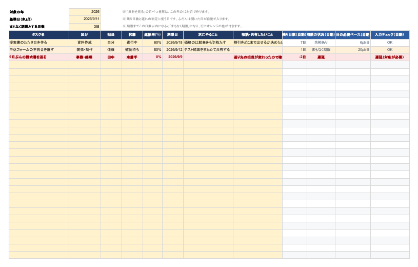Click the 遅延 cell in 期限の状況 column
Screen dimensions: 418x267
click(321, 57)
